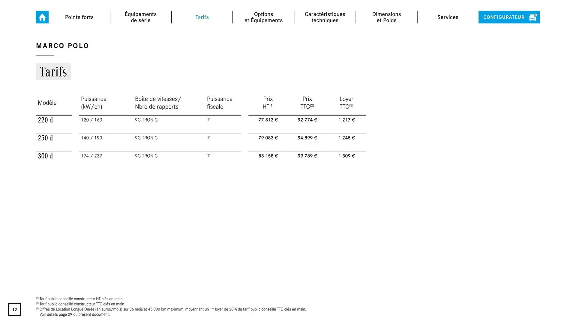576x324 pixels.
Task: Click the Tarifs page heading
Action: pos(53,72)
